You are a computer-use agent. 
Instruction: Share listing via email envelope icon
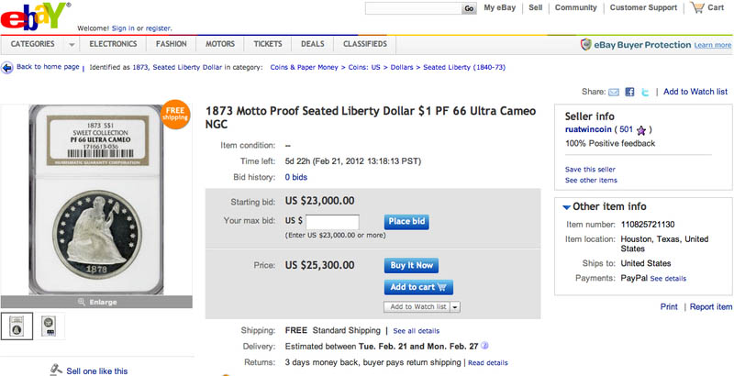click(x=614, y=92)
